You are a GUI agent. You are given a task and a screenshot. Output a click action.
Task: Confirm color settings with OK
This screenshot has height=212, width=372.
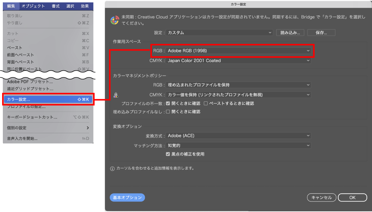point(352,198)
